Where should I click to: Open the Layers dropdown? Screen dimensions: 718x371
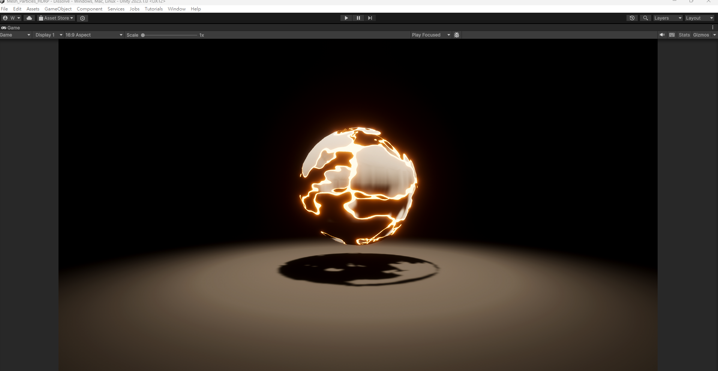667,18
